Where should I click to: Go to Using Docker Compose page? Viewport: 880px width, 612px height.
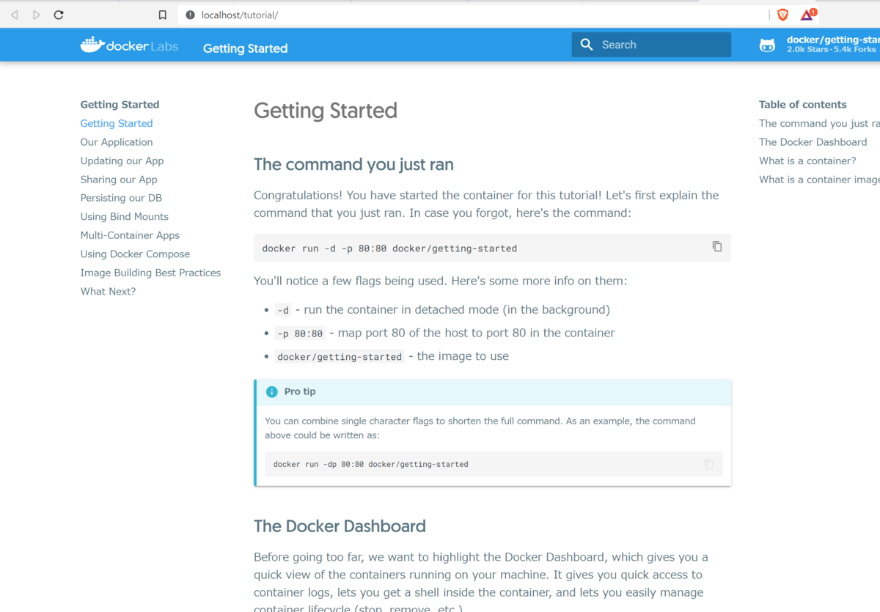[x=135, y=254]
